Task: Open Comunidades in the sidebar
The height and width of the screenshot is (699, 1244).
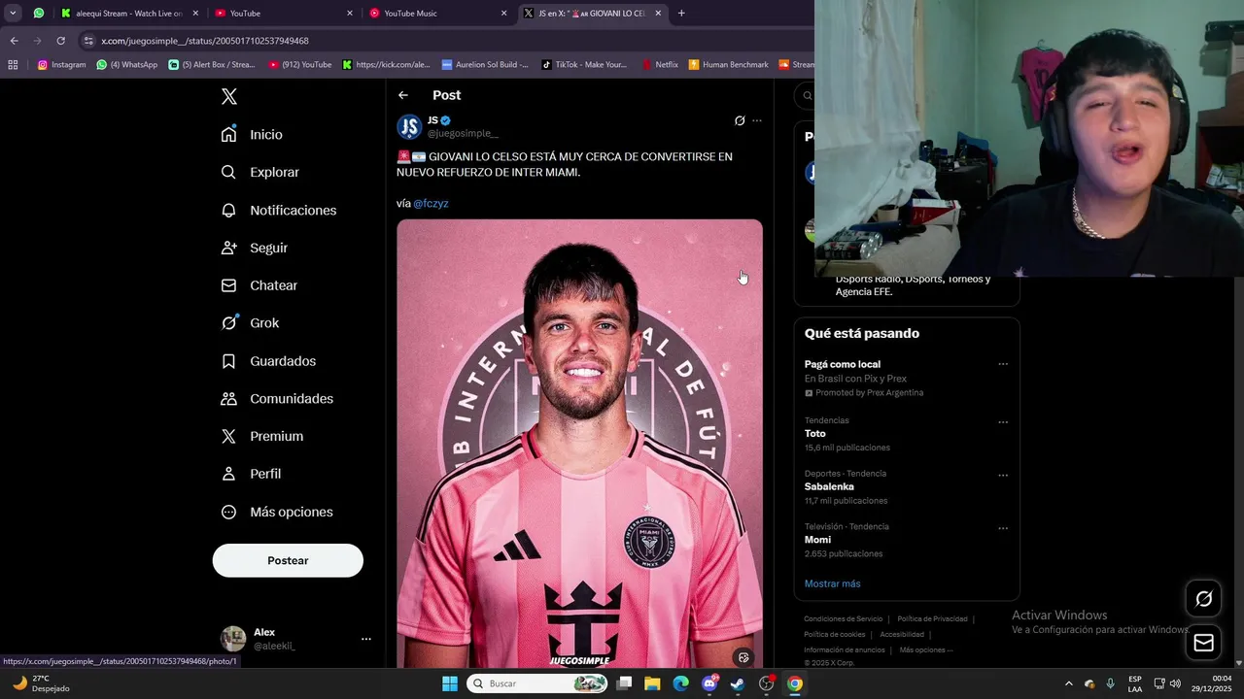Action: 277,399
